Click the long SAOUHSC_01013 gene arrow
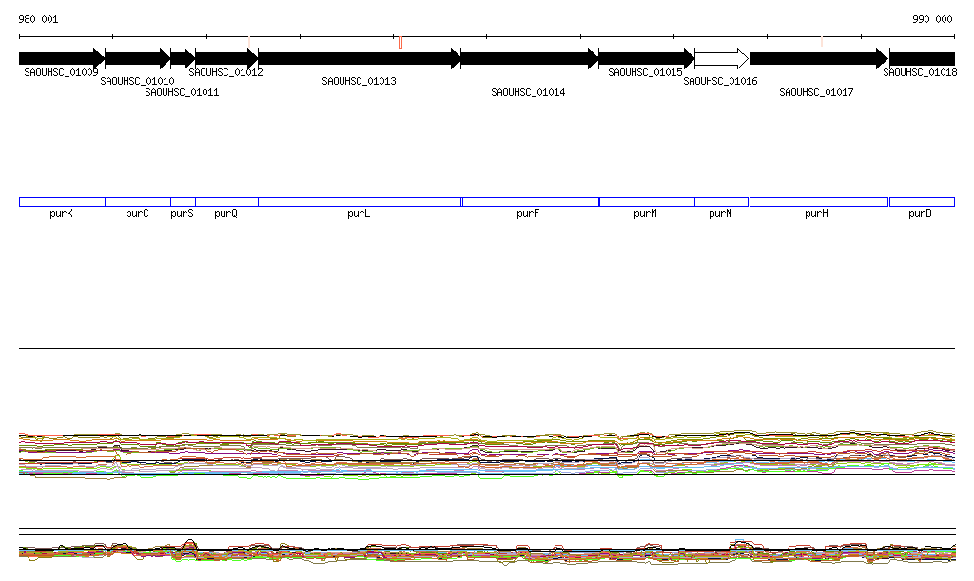The image size is (974, 581). (x=359, y=58)
